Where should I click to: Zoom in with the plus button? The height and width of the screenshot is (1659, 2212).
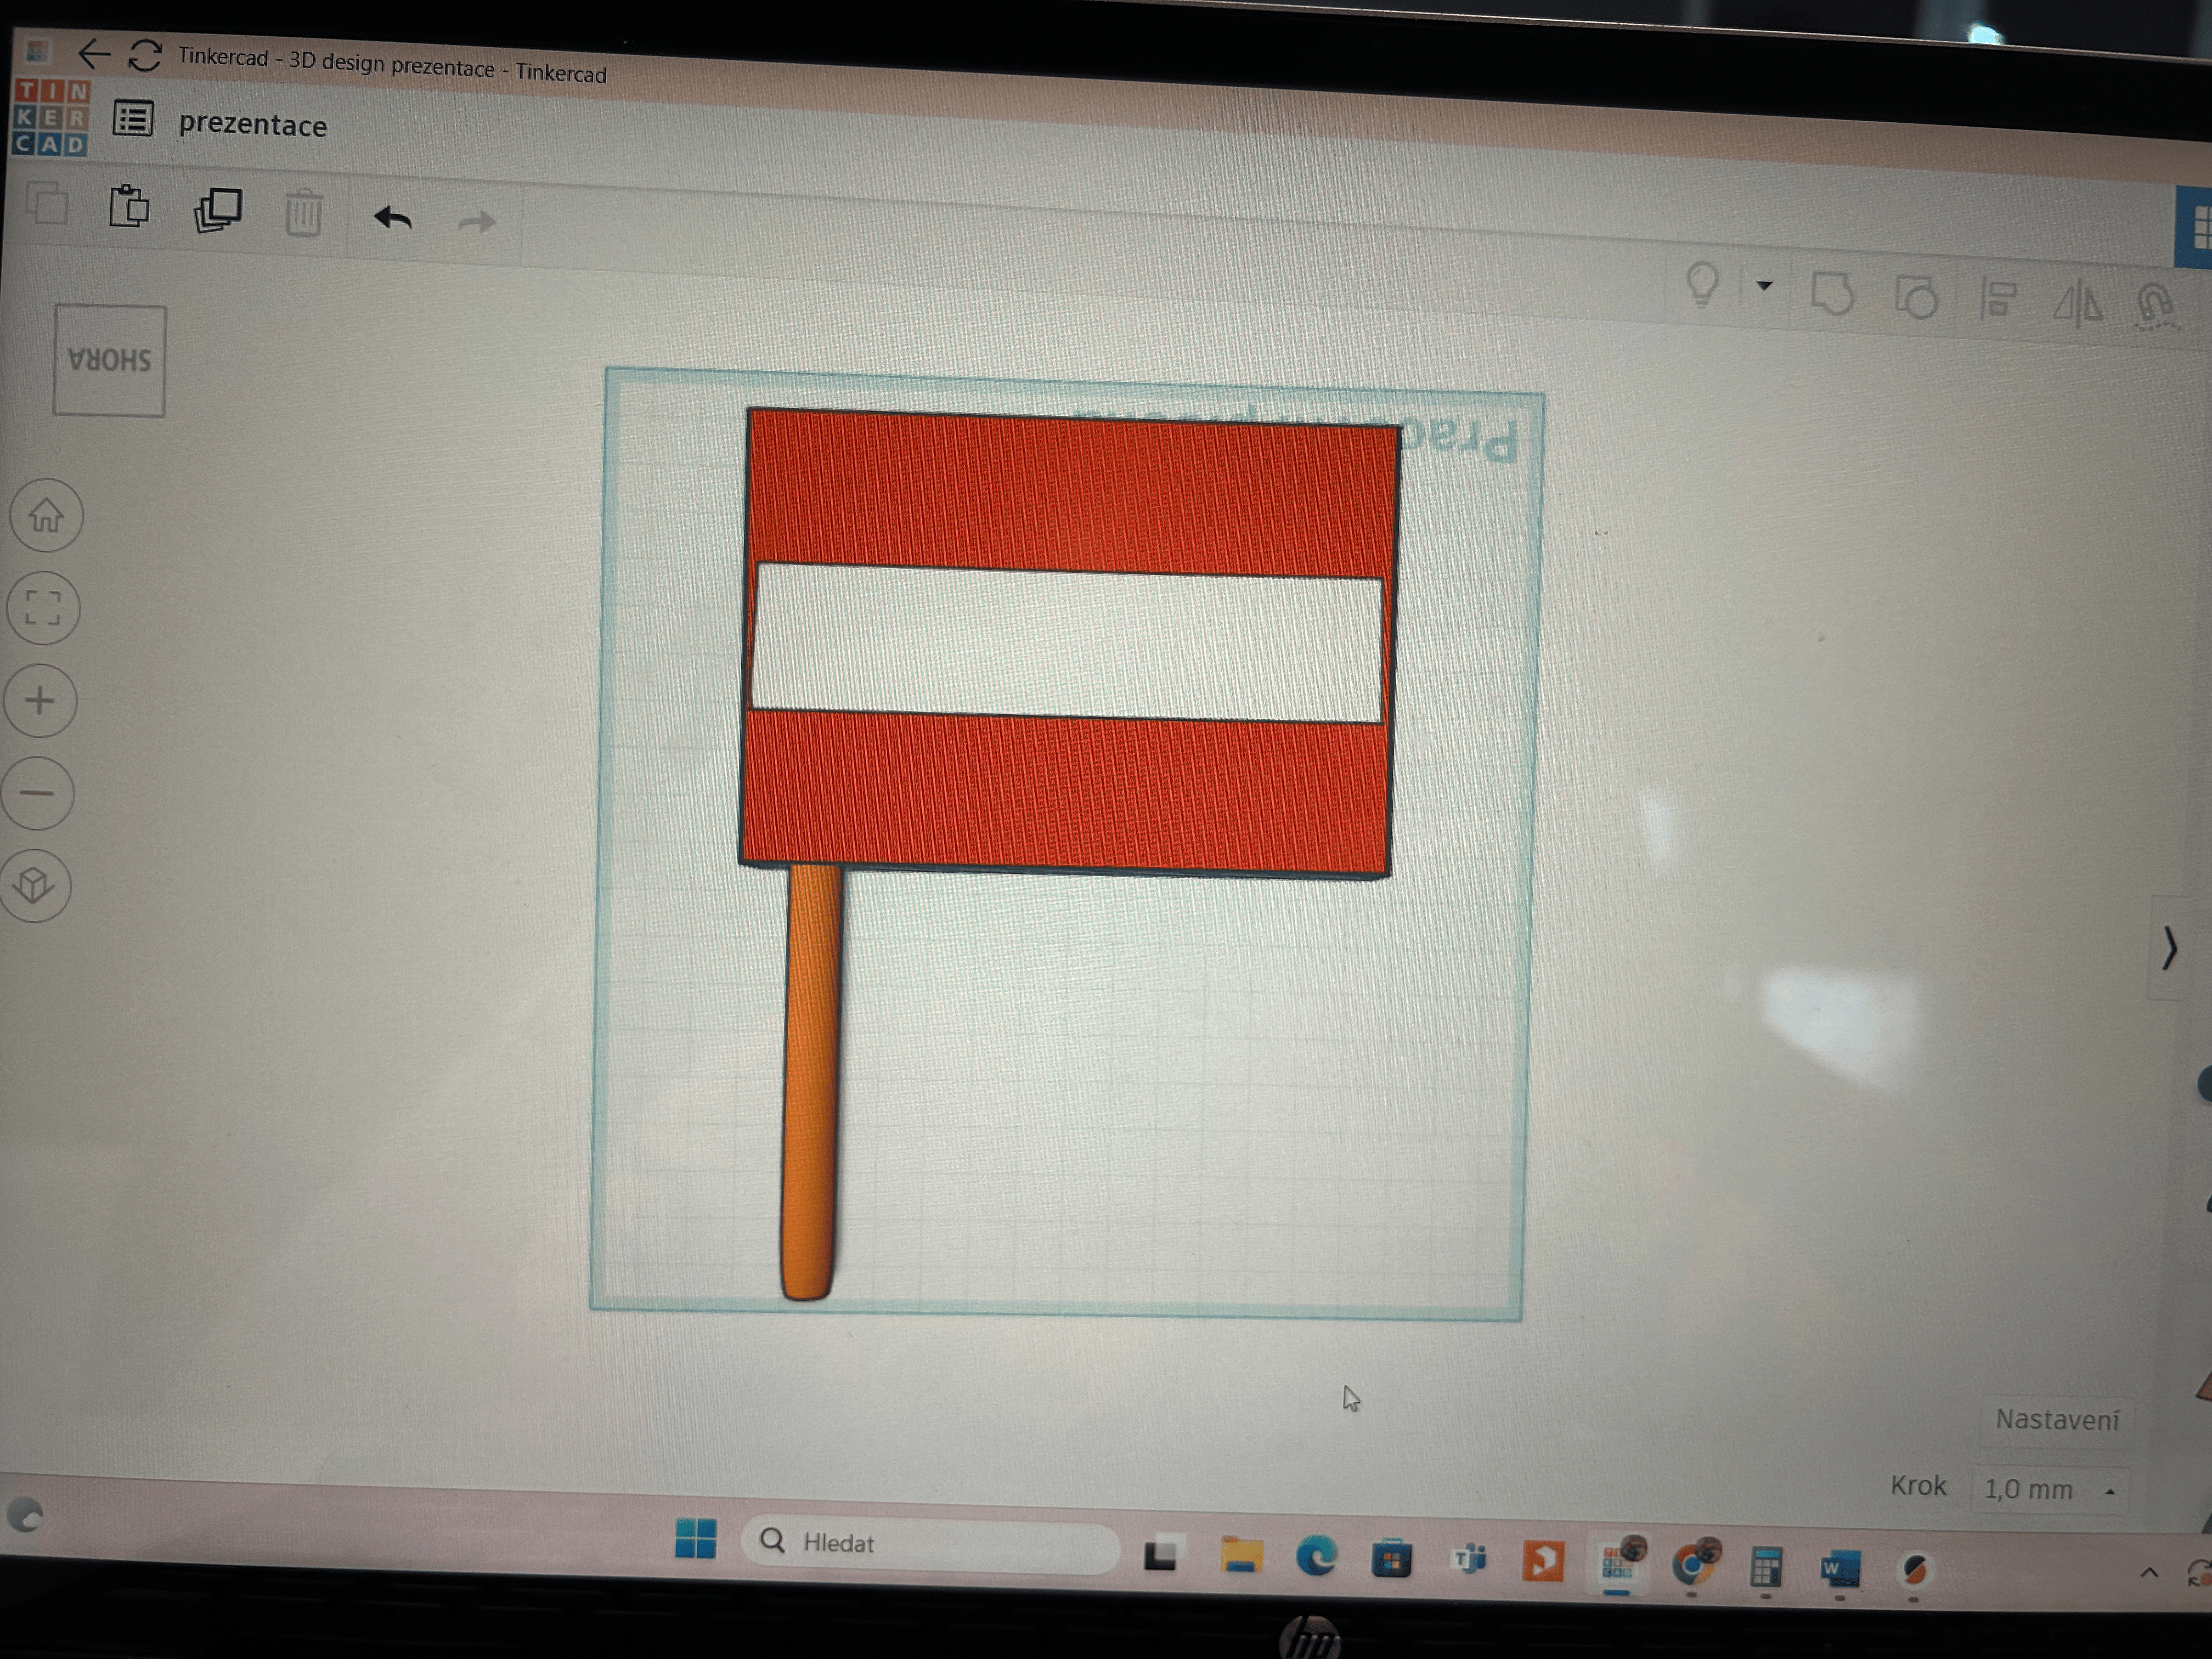point(40,700)
